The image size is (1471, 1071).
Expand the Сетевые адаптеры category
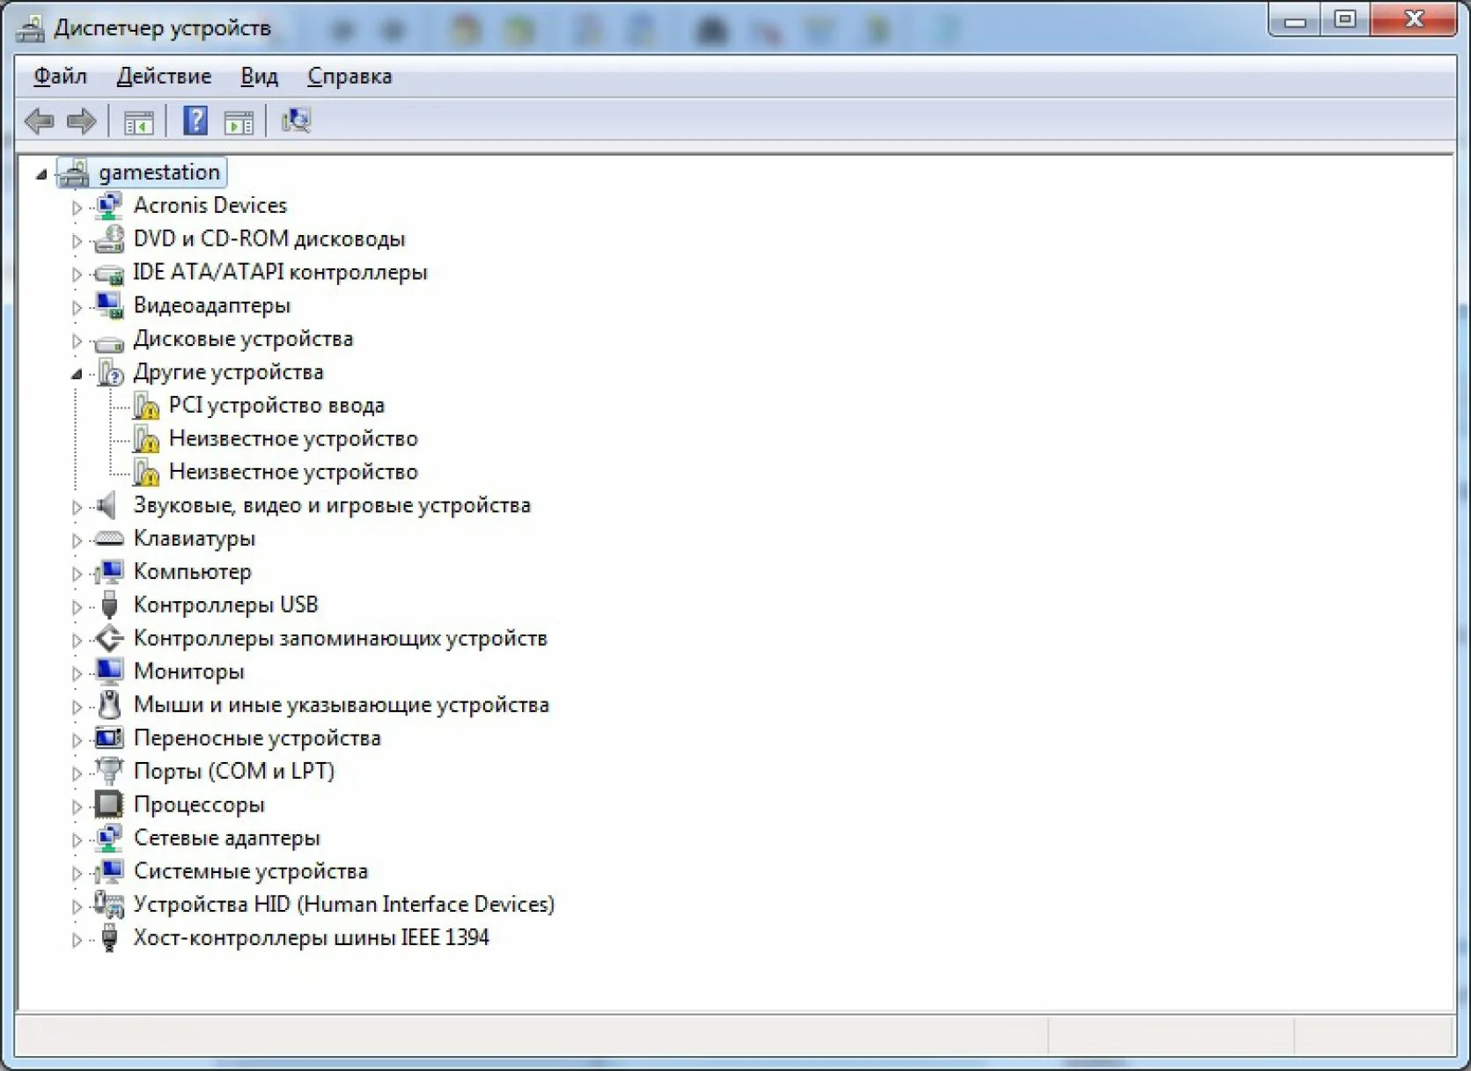click(x=77, y=840)
